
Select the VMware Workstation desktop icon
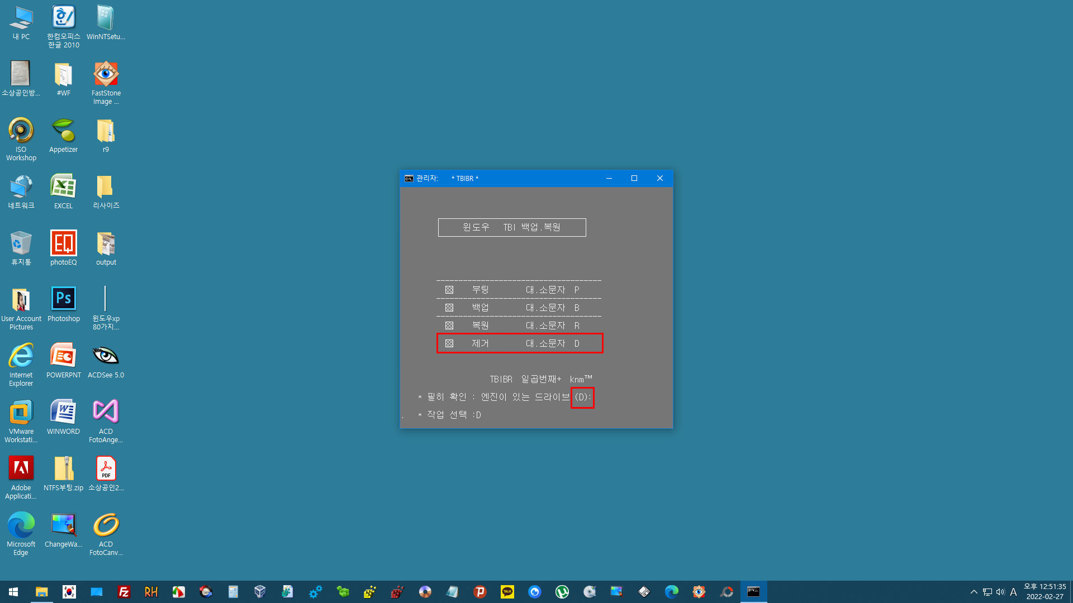tap(21, 422)
